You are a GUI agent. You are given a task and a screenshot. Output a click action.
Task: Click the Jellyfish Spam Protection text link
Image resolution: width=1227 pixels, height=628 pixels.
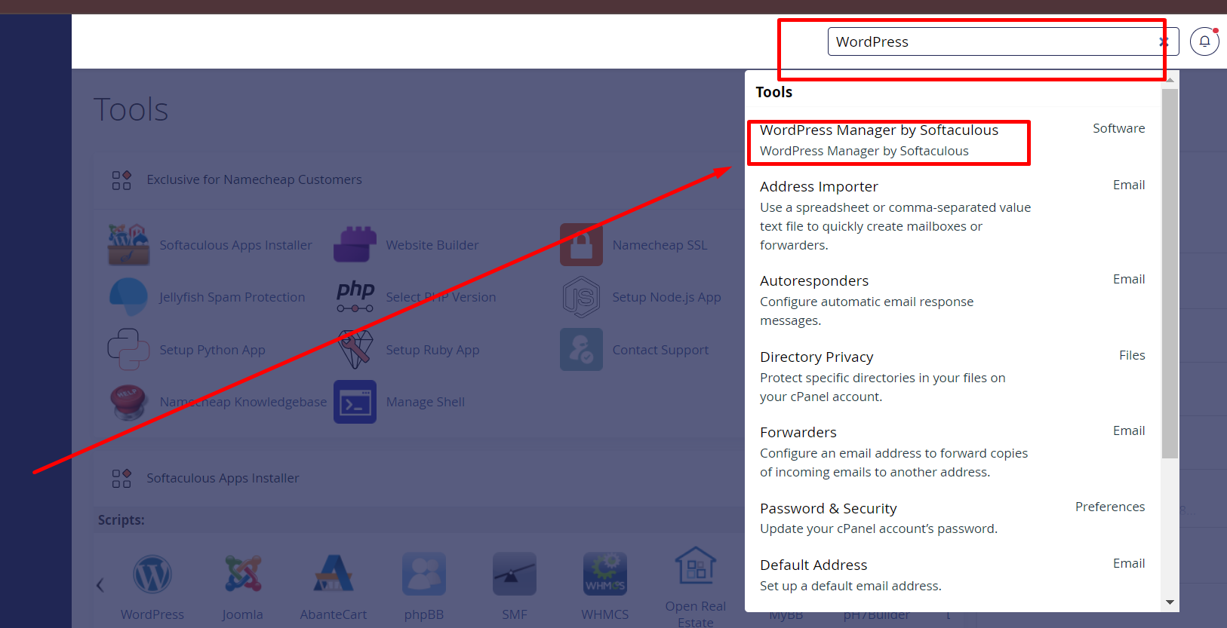click(232, 297)
